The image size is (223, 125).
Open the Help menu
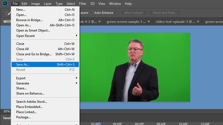tap(128, 3)
